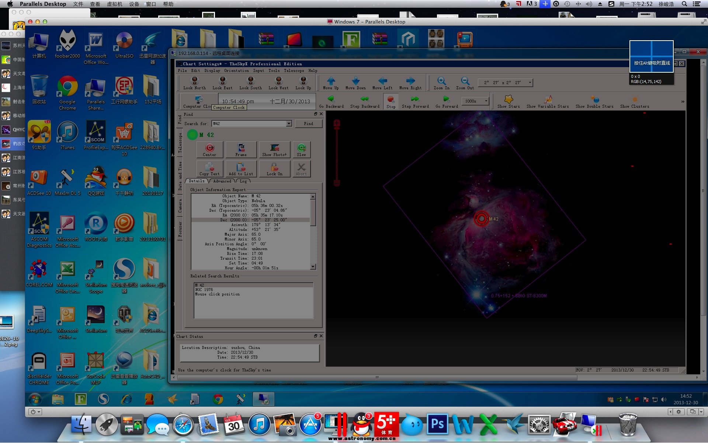The image size is (708, 443).
Task: Click Slew telescope button
Action: pyautogui.click(x=301, y=150)
